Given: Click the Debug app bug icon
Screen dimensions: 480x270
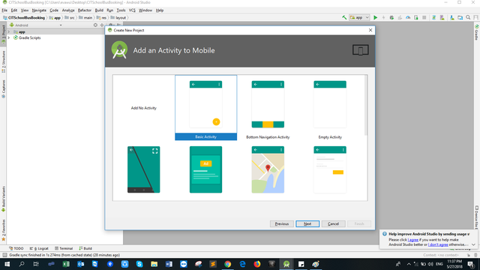Looking at the screenshot, I should pyautogui.click(x=391, y=17).
